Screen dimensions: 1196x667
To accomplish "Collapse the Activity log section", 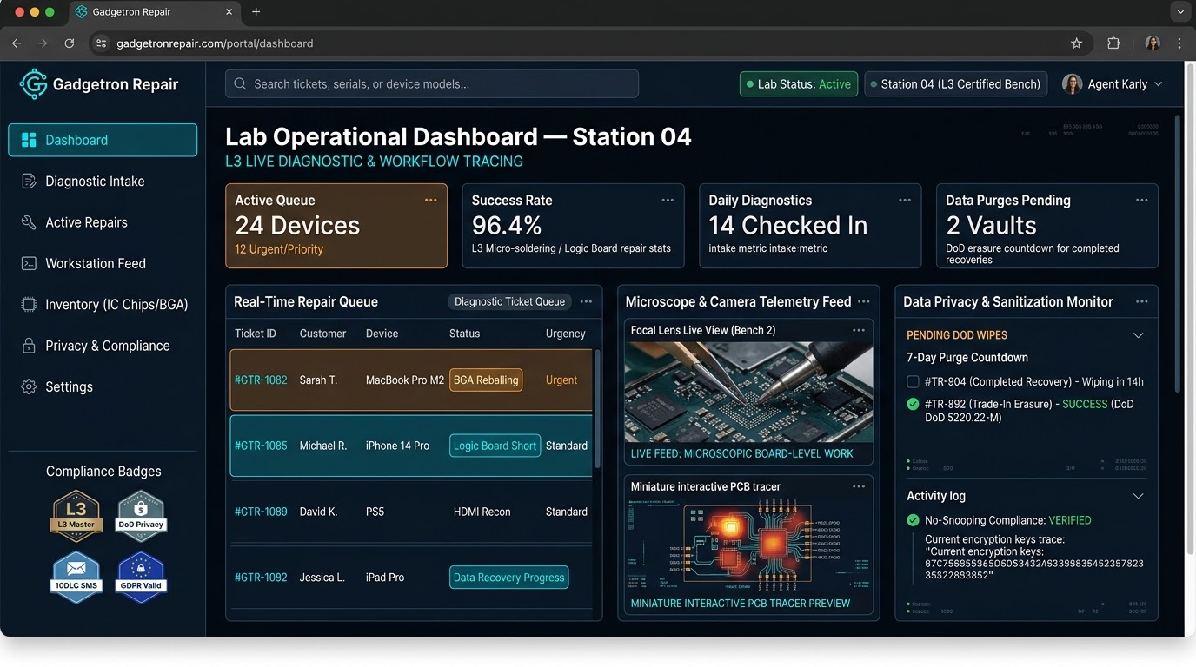I will click(1138, 496).
